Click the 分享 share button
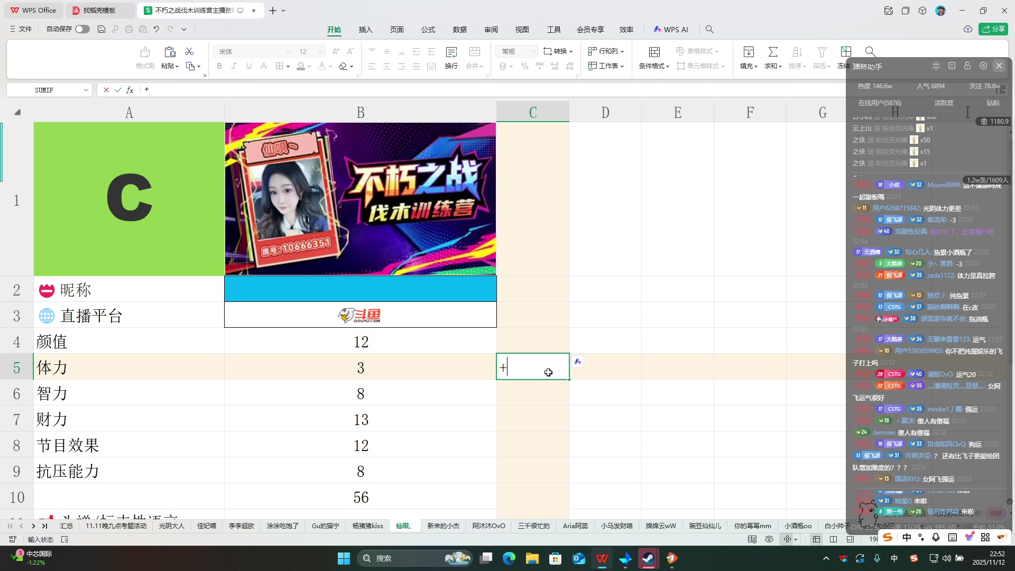Image resolution: width=1015 pixels, height=571 pixels. point(994,29)
